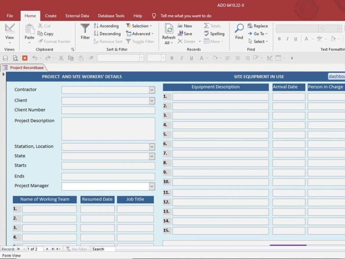Click the Filter funnel icon
This screenshot has width=345, height=259.
click(x=85, y=29)
